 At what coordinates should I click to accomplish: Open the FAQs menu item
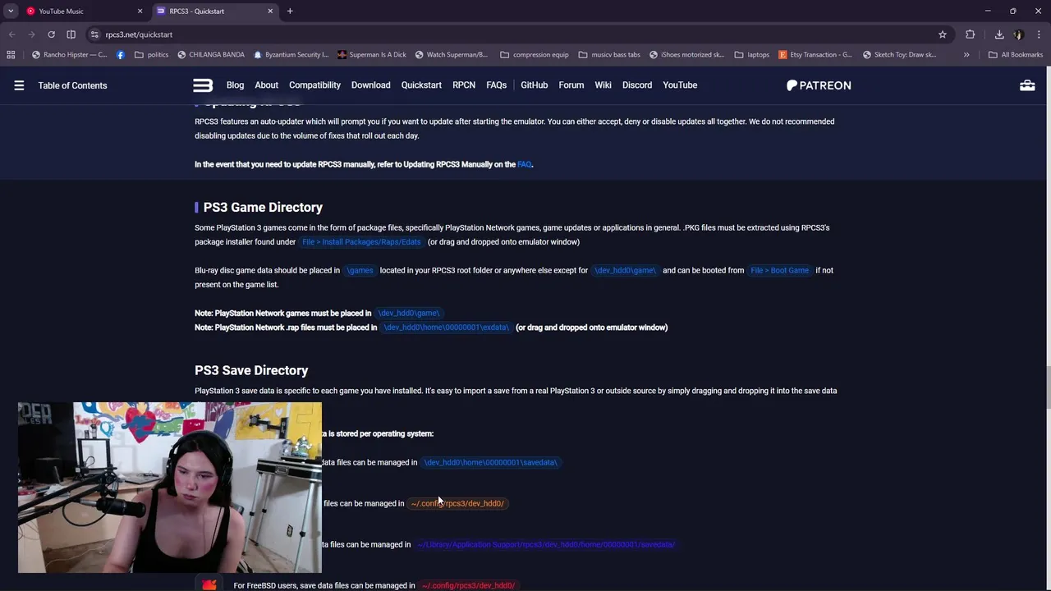pyautogui.click(x=496, y=85)
